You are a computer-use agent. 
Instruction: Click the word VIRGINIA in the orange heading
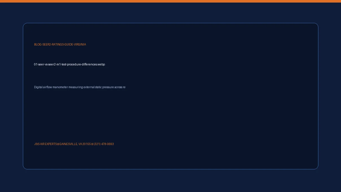[x=80, y=44]
